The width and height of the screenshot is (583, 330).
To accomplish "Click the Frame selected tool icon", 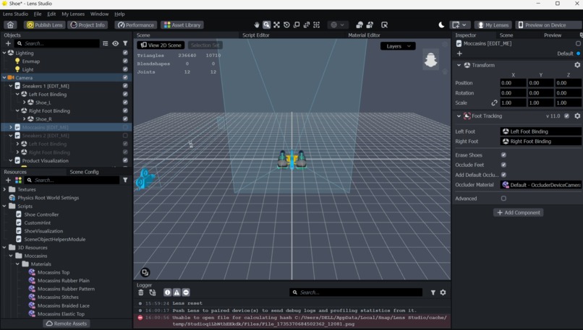I will [x=276, y=25].
